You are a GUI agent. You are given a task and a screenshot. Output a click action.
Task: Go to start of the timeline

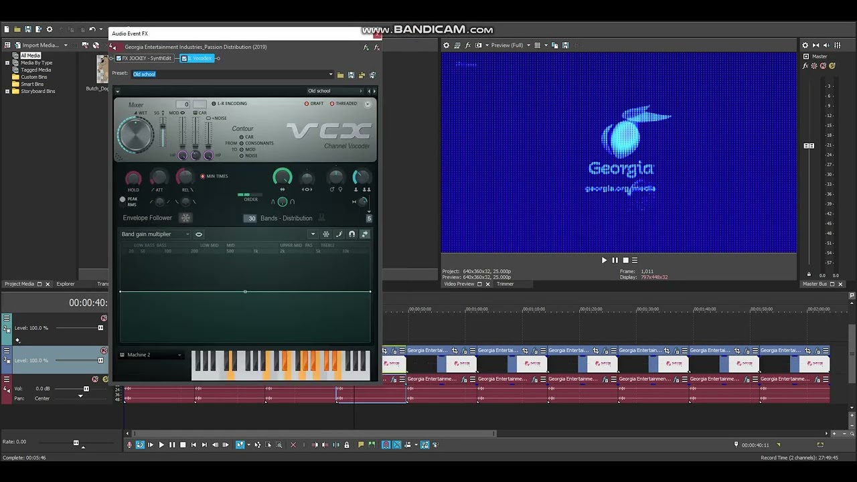193,445
